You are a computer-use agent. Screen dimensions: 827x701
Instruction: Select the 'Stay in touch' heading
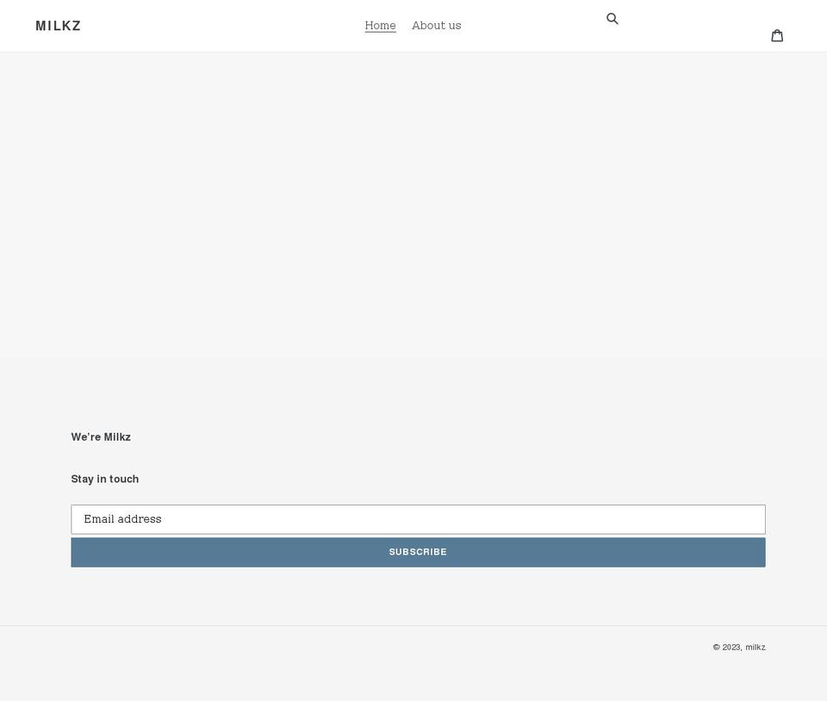(105, 479)
